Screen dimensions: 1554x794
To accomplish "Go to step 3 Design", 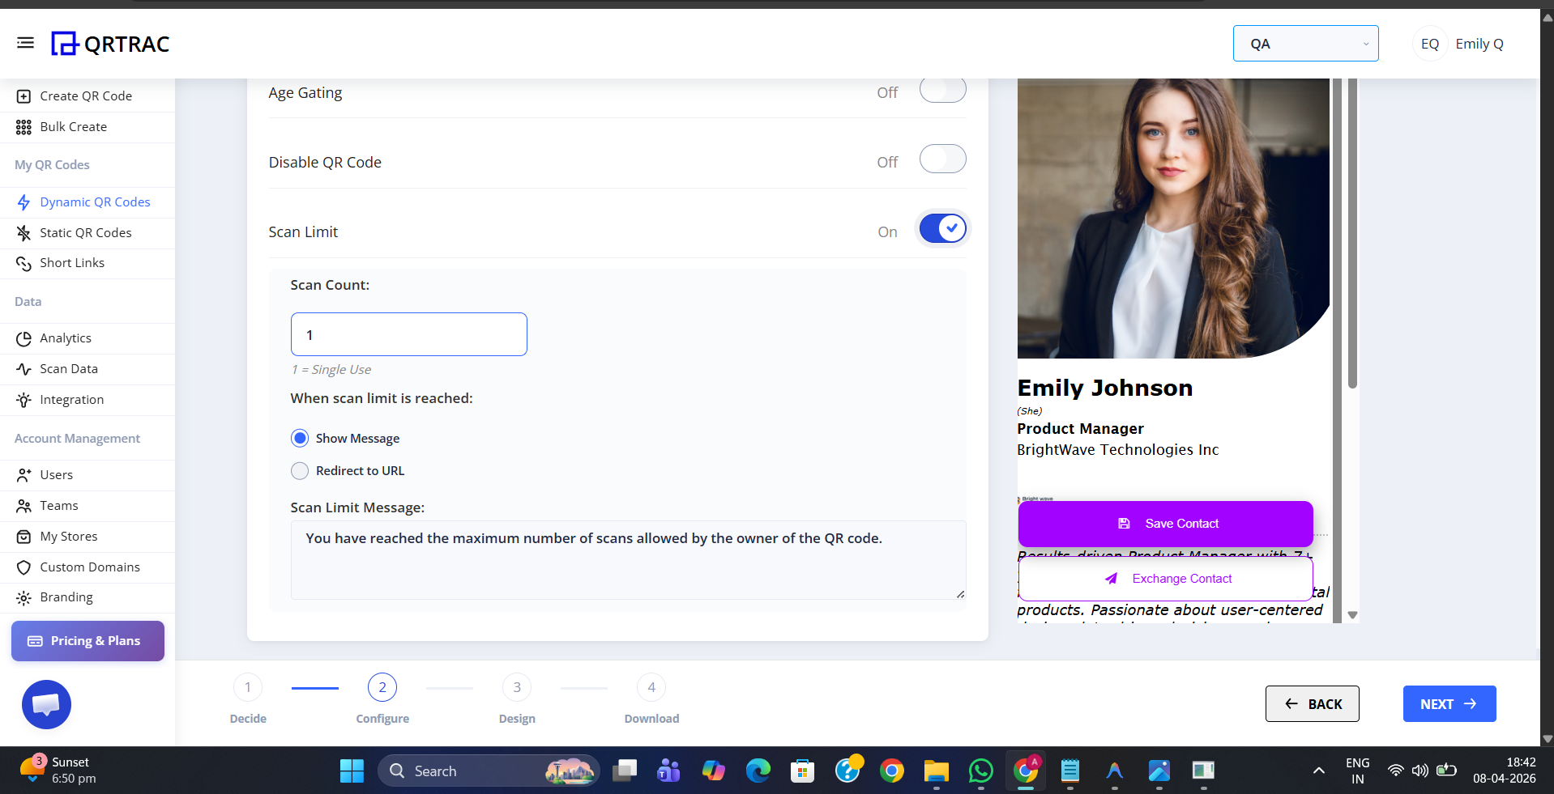I will [517, 688].
